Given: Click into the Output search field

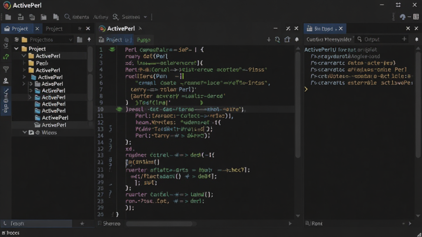Looking at the screenshot, I should pos(381,39).
